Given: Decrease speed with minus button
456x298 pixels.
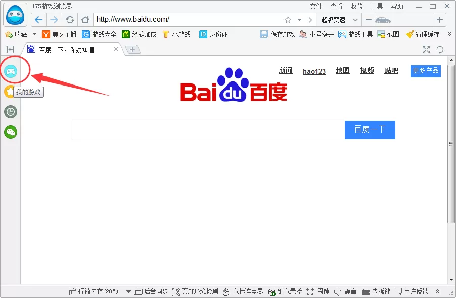Looking at the screenshot, I should [369, 20].
